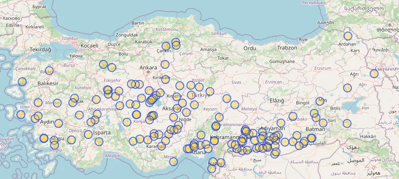Select the marker next to Ağrı label
The image size is (399, 179).
click(x=348, y=88)
